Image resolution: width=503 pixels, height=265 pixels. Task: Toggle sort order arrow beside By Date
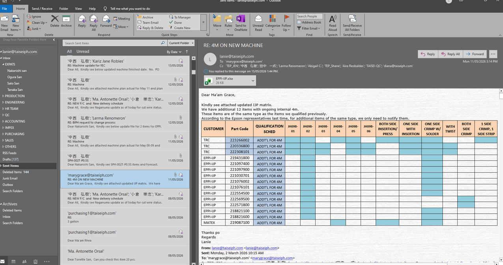(187, 52)
